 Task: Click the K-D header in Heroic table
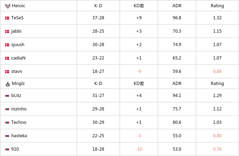tap(98, 6)
